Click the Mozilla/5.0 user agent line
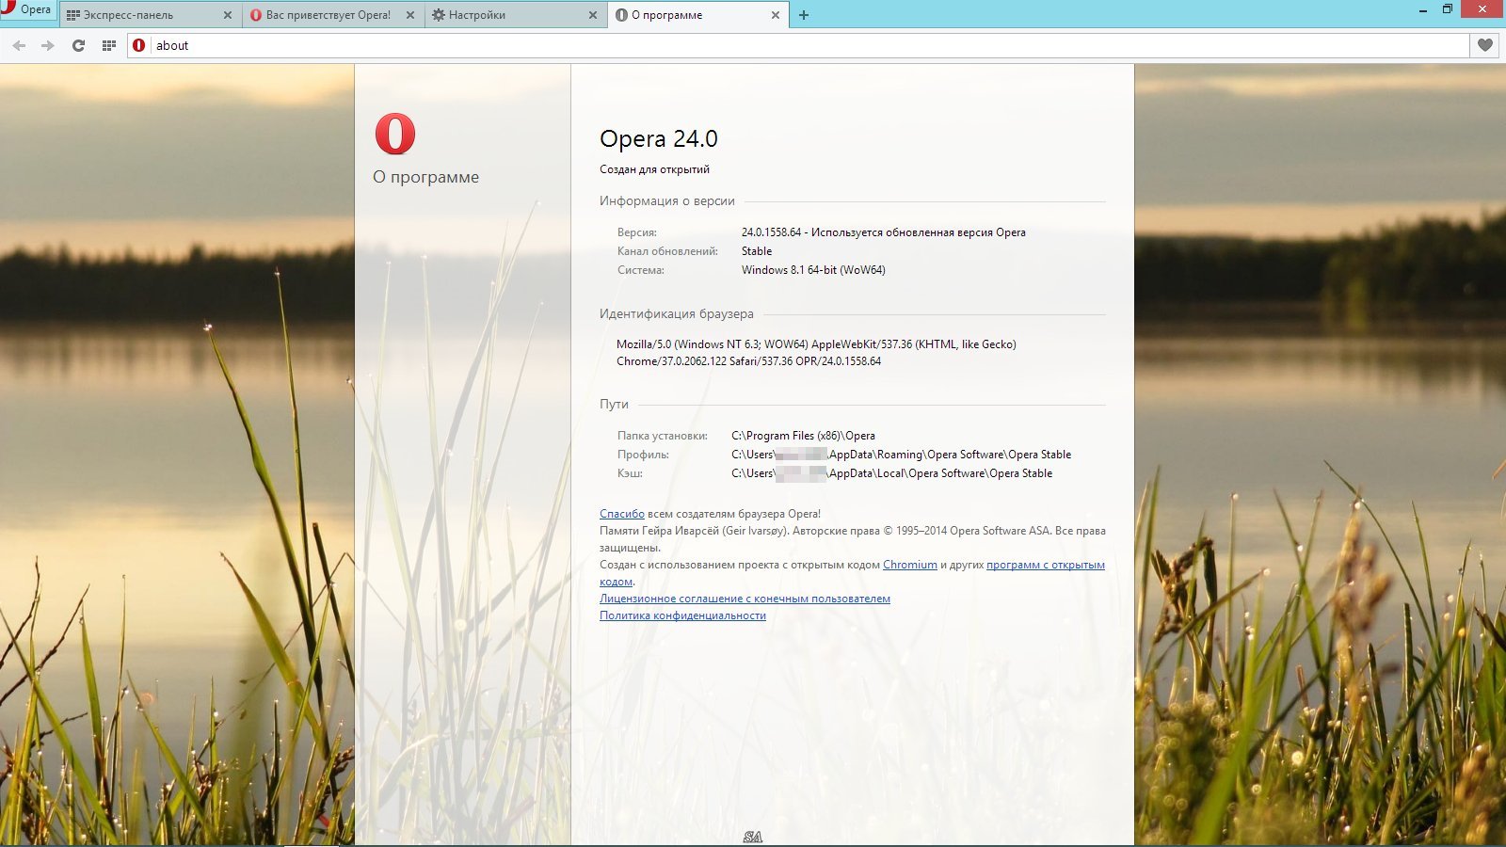 [x=816, y=344]
